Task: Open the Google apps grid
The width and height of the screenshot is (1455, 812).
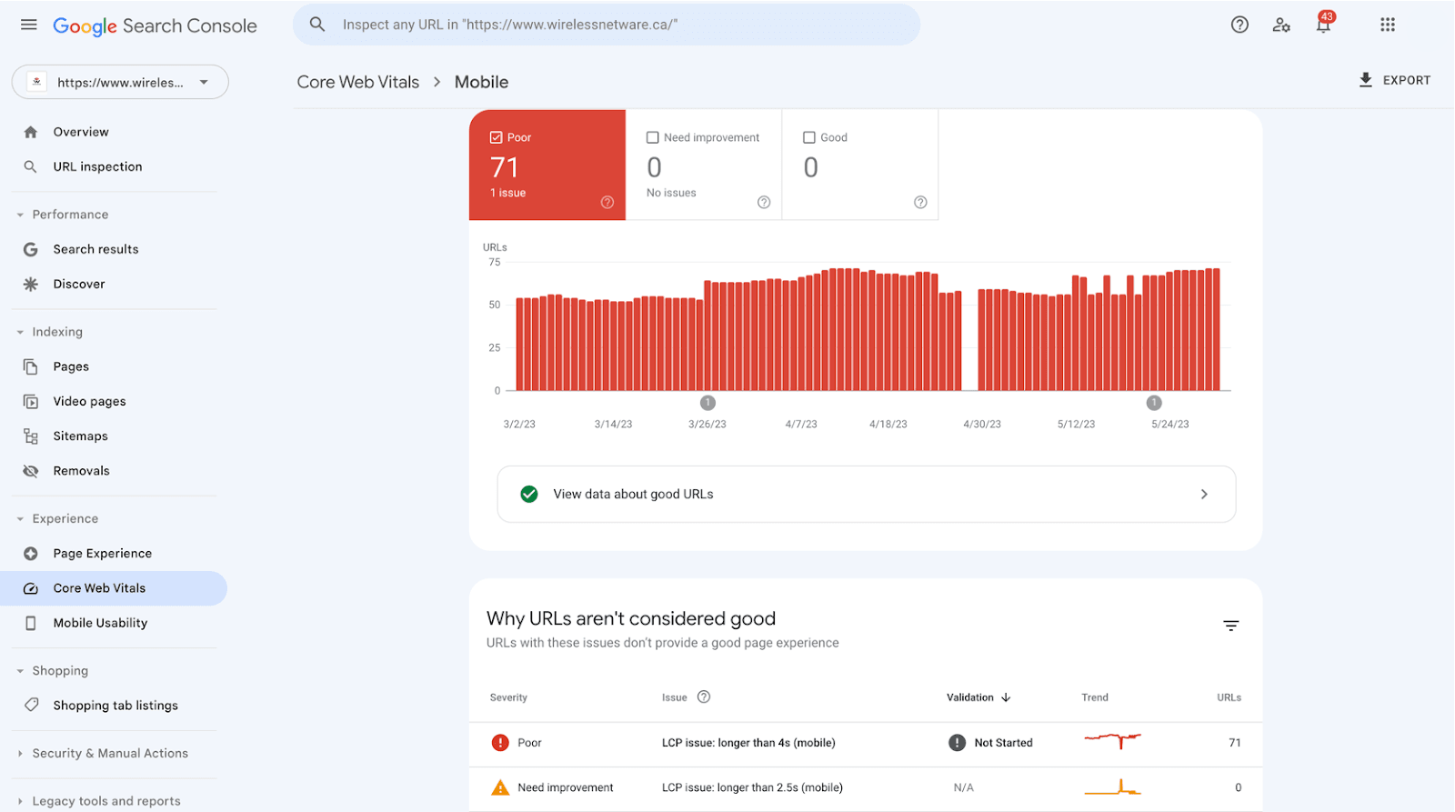Action: pyautogui.click(x=1387, y=25)
